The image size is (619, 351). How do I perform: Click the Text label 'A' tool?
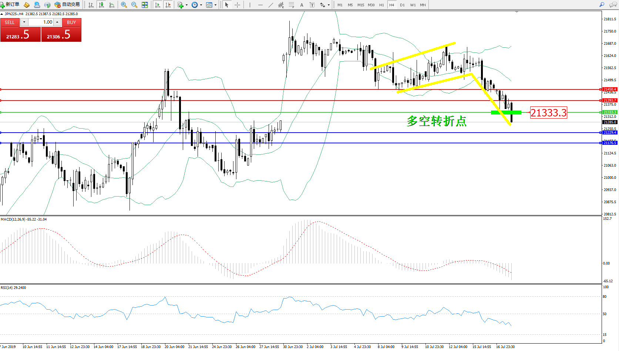click(302, 5)
